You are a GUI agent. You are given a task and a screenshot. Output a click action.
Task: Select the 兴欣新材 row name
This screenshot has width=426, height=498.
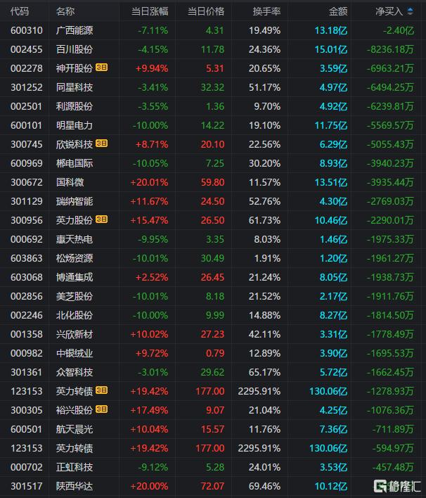coord(75,334)
